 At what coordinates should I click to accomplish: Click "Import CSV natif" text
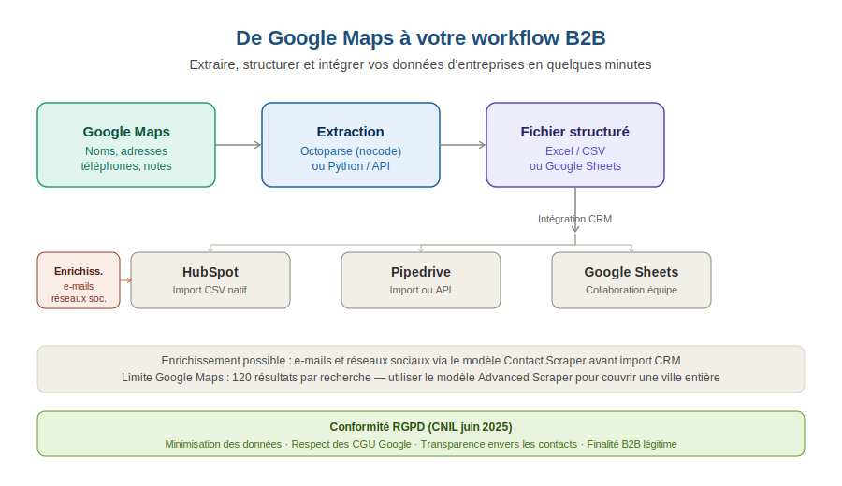[x=210, y=291]
